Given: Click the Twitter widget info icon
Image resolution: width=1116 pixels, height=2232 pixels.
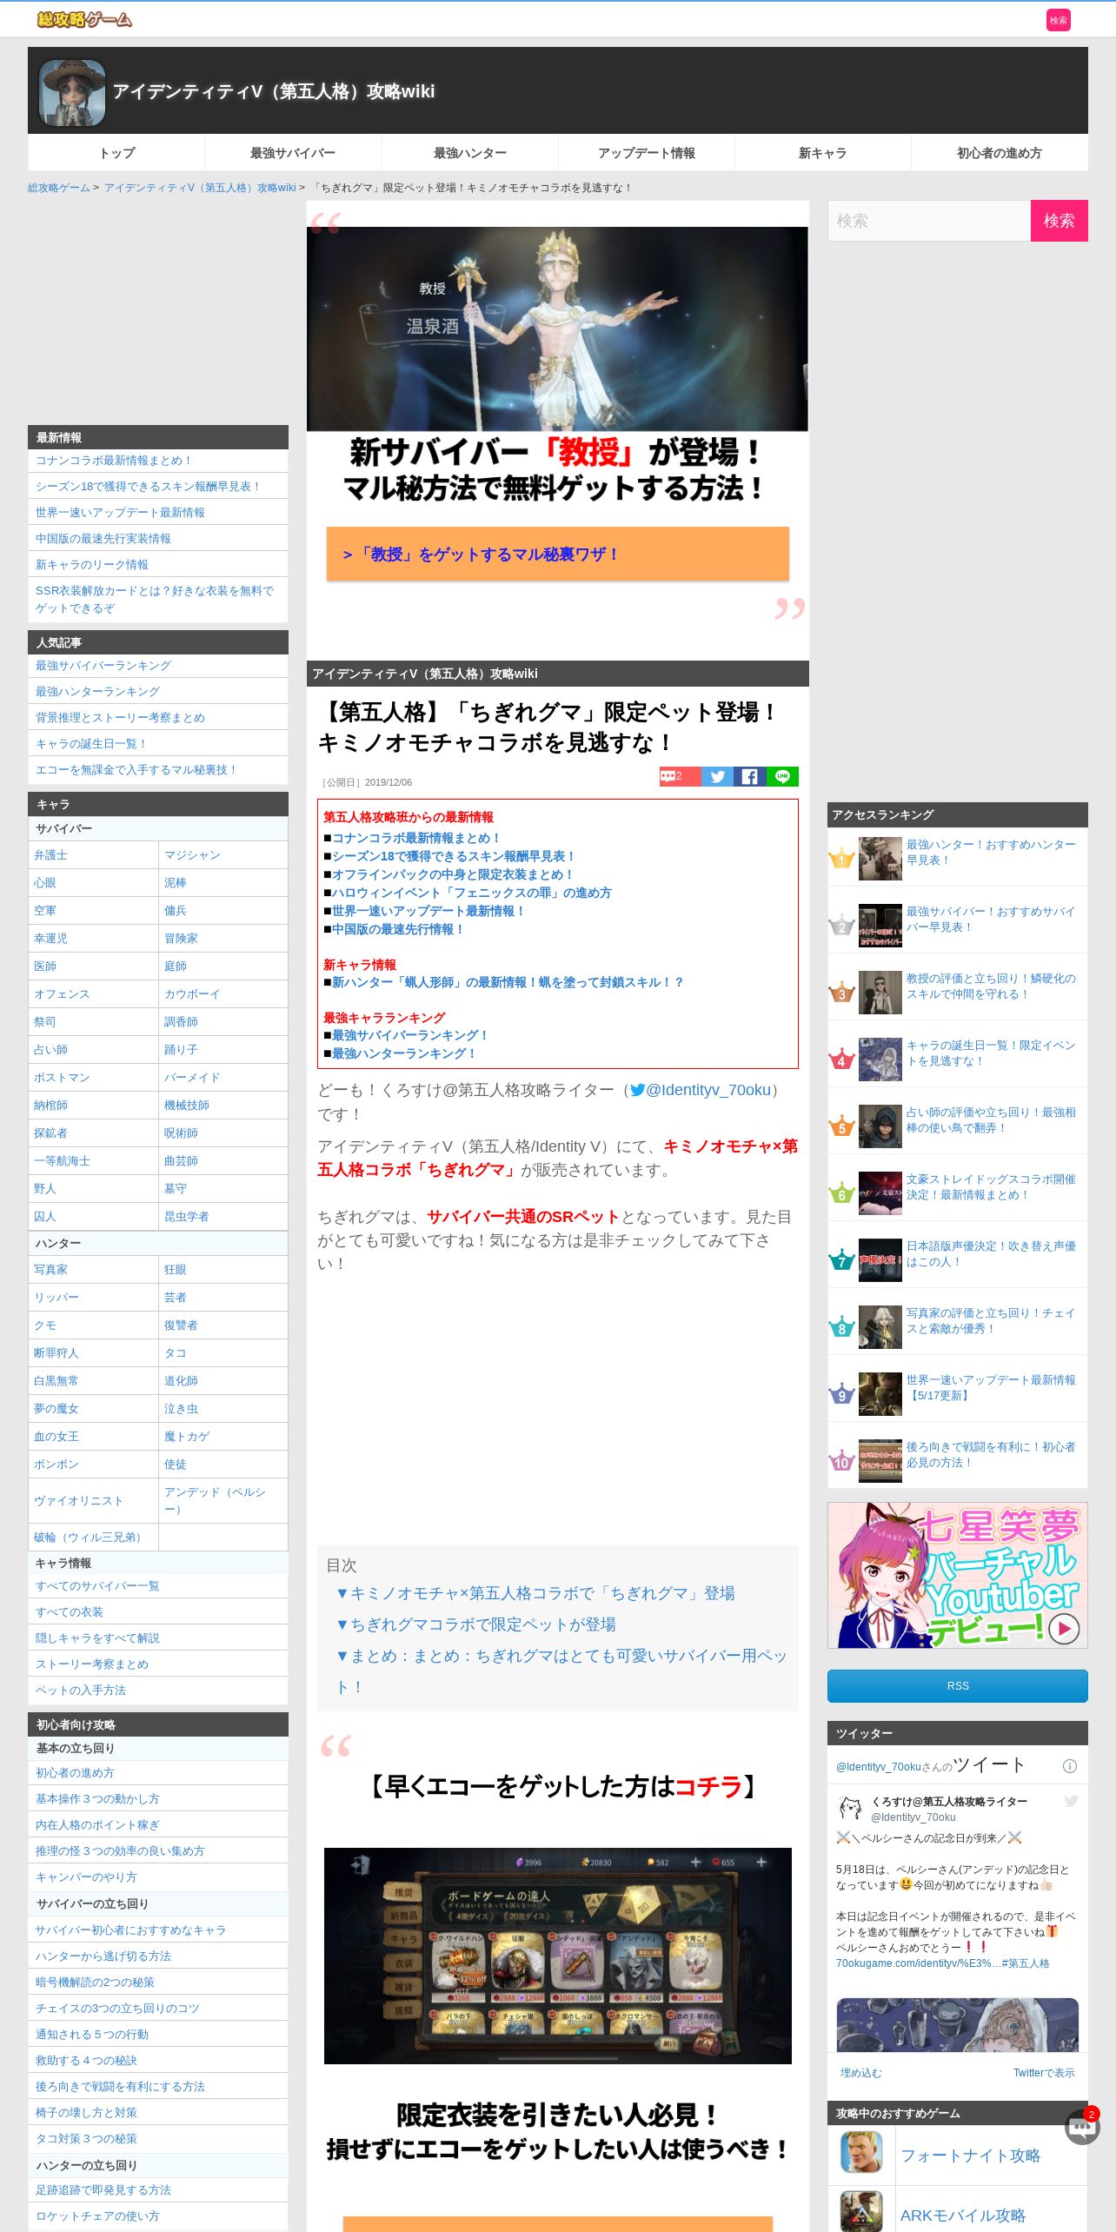Looking at the screenshot, I should pos(1070,1765).
